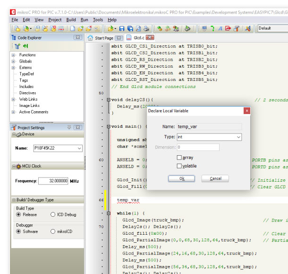This screenshot has width=288, height=274.
Task: Open the variable Type dropdown
Action: tap(238, 137)
